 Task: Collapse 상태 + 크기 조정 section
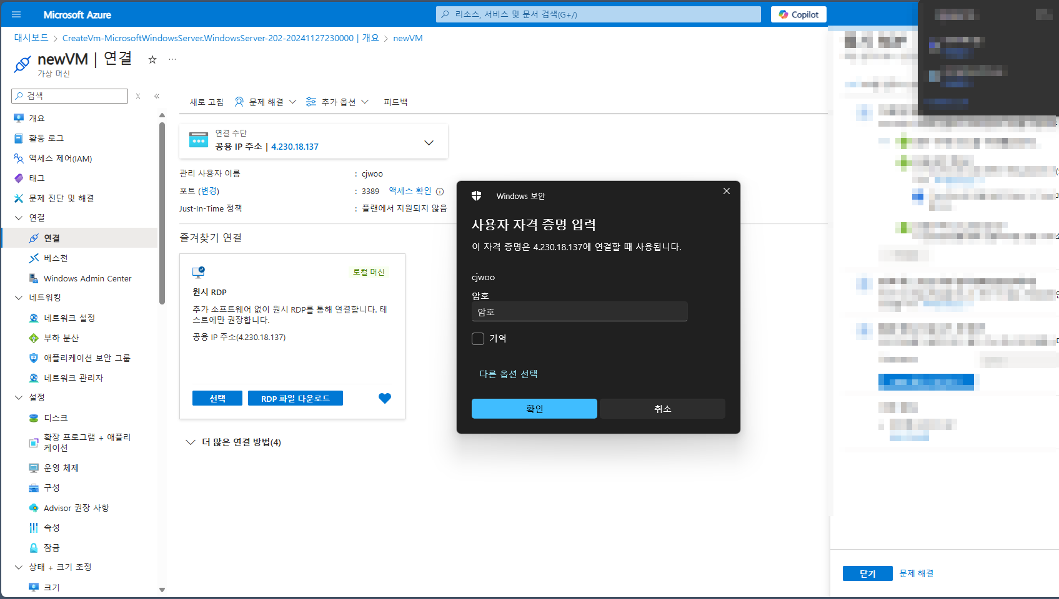click(19, 567)
